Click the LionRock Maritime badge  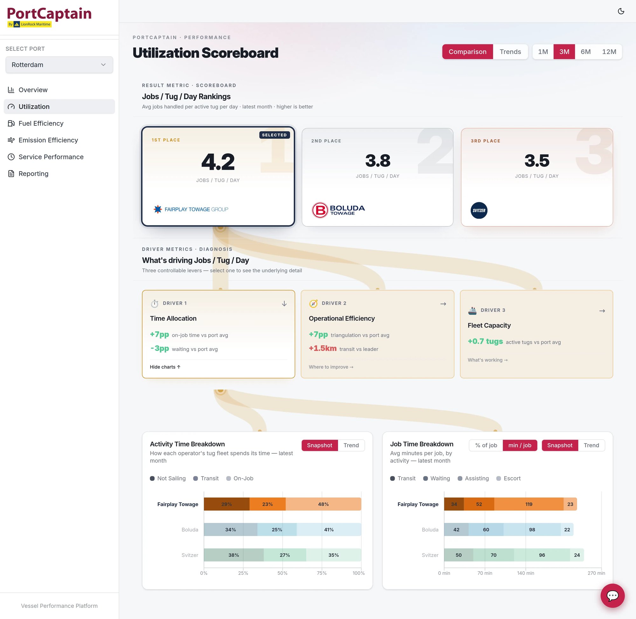[30, 24]
